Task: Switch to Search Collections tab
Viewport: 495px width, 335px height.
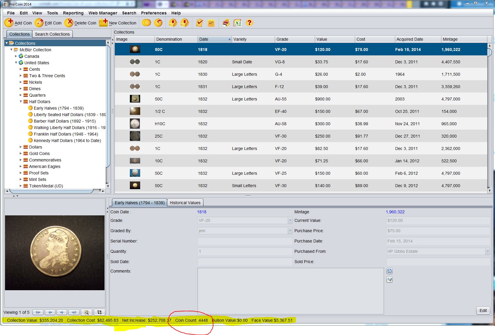Action: 52,34
